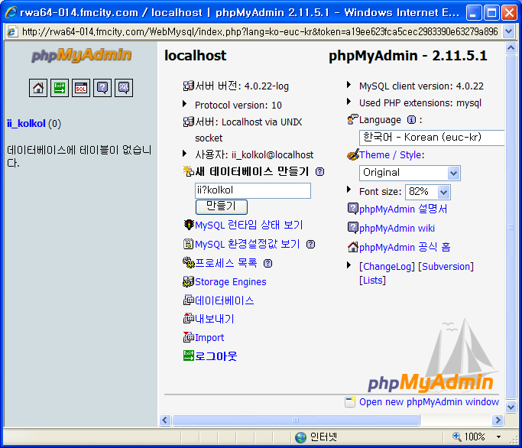Open the Import link

(209, 338)
